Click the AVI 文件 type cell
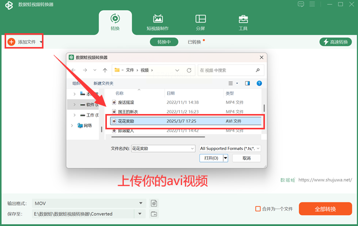The image size is (358, 226). (233, 121)
